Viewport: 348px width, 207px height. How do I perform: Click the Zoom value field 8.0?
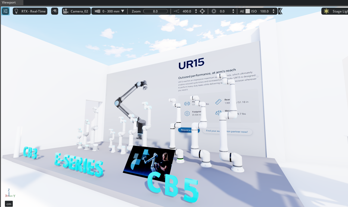click(x=156, y=11)
